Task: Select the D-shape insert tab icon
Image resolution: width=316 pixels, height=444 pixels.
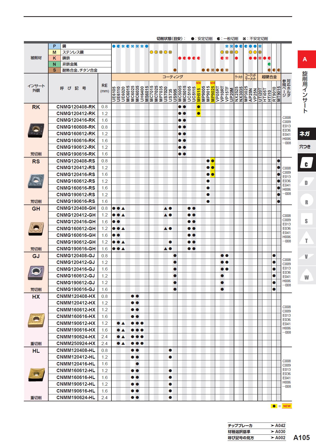Action: [306, 182]
